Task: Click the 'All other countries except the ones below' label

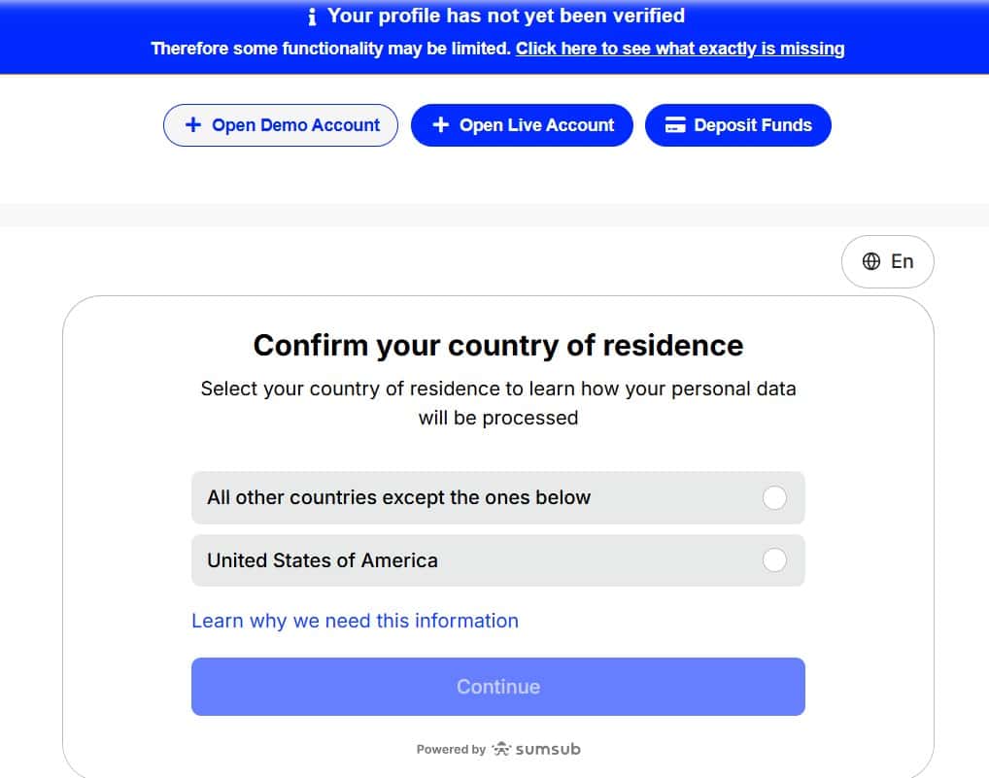Action: (x=398, y=497)
